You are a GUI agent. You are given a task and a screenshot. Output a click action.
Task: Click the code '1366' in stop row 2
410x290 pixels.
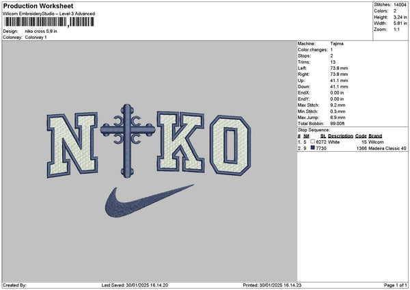coord(361,148)
